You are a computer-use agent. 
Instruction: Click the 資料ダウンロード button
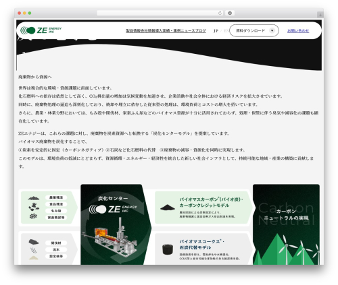tap(254, 30)
